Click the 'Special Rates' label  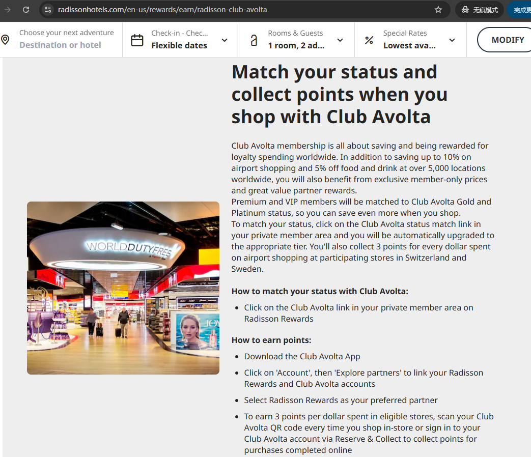[405, 33]
